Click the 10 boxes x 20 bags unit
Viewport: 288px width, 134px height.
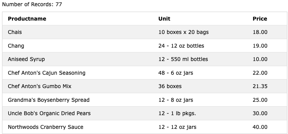tap(183, 32)
